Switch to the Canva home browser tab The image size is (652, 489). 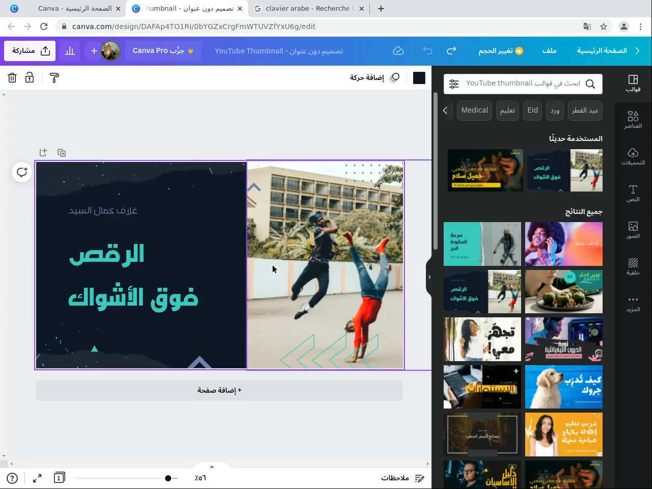pos(66,9)
